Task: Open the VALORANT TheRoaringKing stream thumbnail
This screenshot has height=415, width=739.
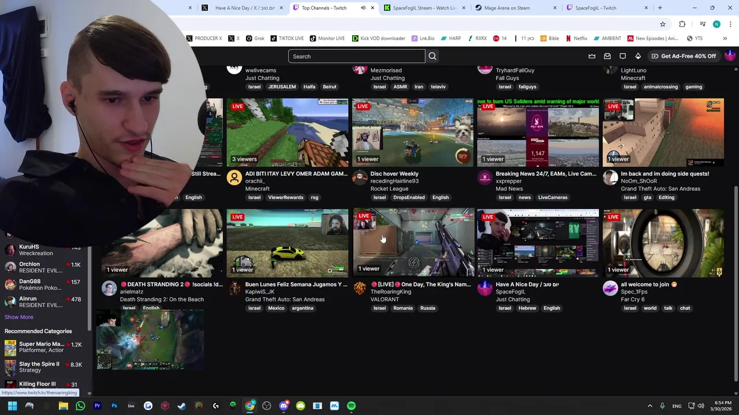Action: 413,243
